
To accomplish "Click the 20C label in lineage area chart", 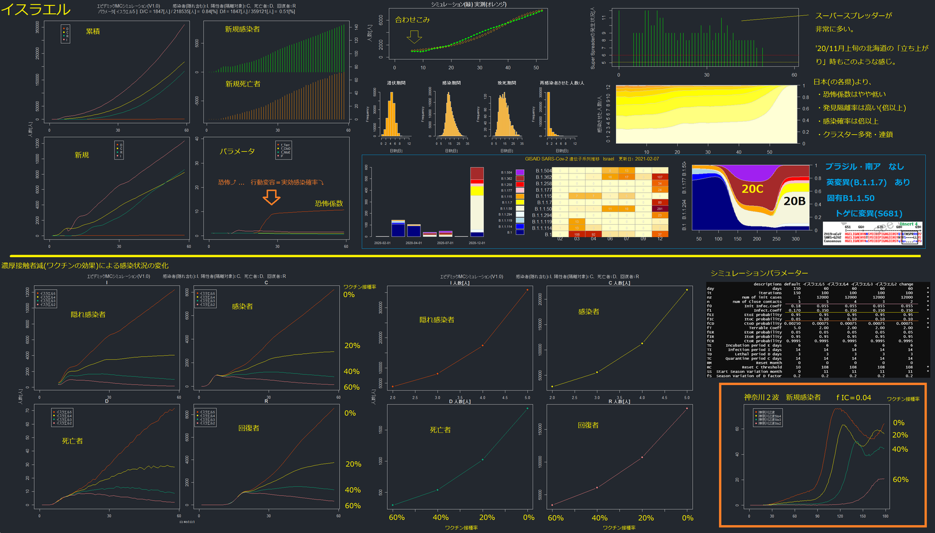I will click(x=752, y=189).
